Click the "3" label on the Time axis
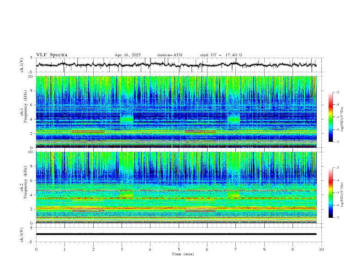The image size is (362, 280). tap(122, 249)
